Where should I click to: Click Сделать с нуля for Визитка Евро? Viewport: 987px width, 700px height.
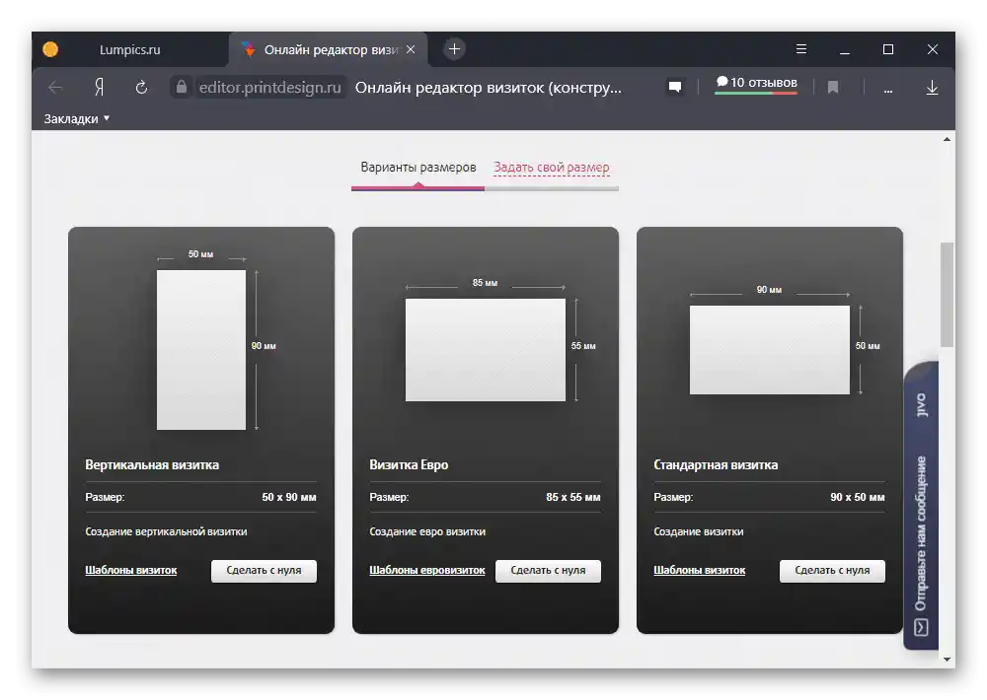pyautogui.click(x=548, y=571)
